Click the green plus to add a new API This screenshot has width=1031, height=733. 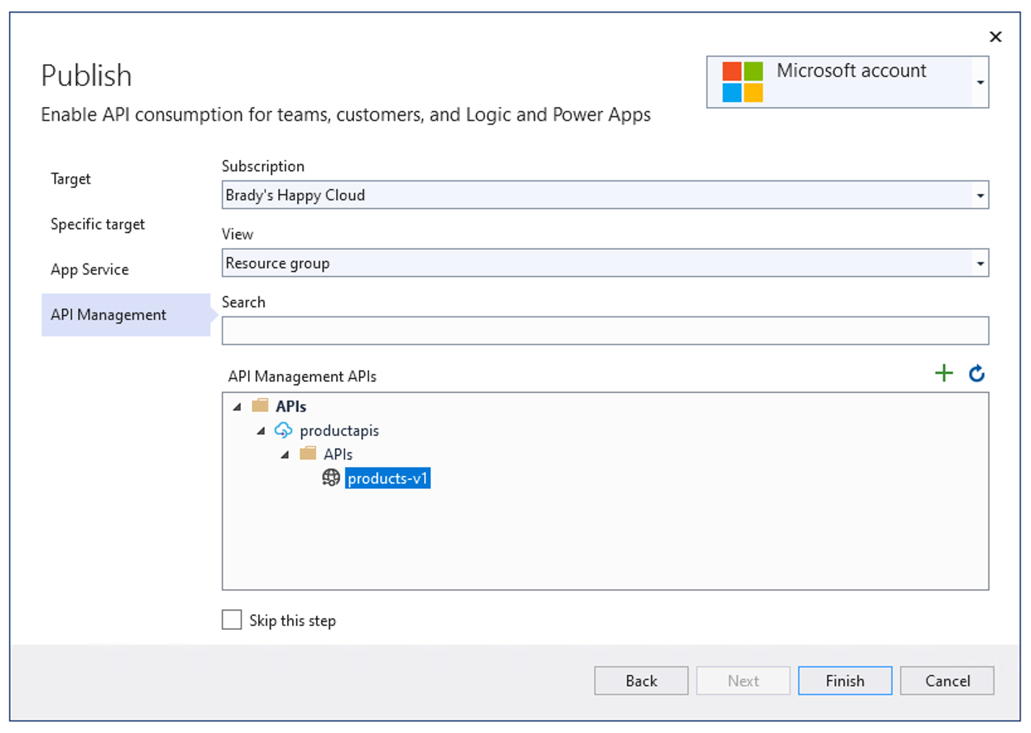(x=944, y=373)
